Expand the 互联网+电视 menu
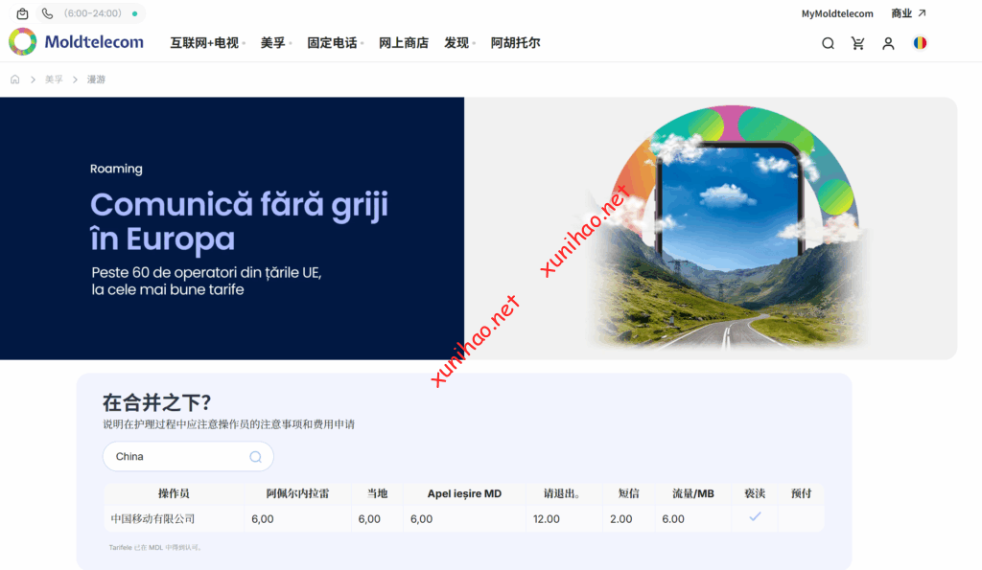The width and height of the screenshot is (982, 570). point(206,43)
